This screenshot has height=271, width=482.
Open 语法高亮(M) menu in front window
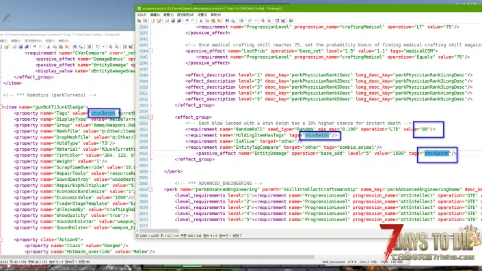185,14
